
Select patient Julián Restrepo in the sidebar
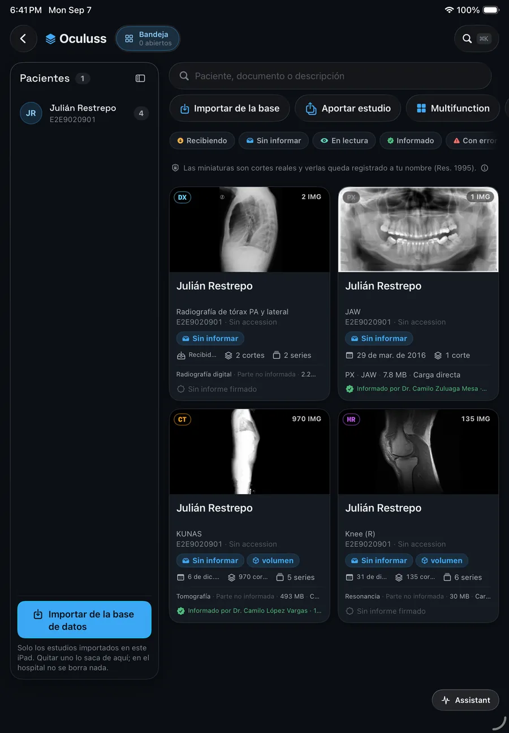(x=84, y=113)
